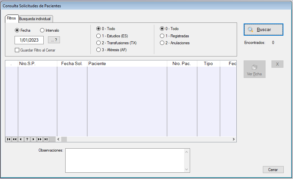Skip forward one page of records

click(x=40, y=139)
